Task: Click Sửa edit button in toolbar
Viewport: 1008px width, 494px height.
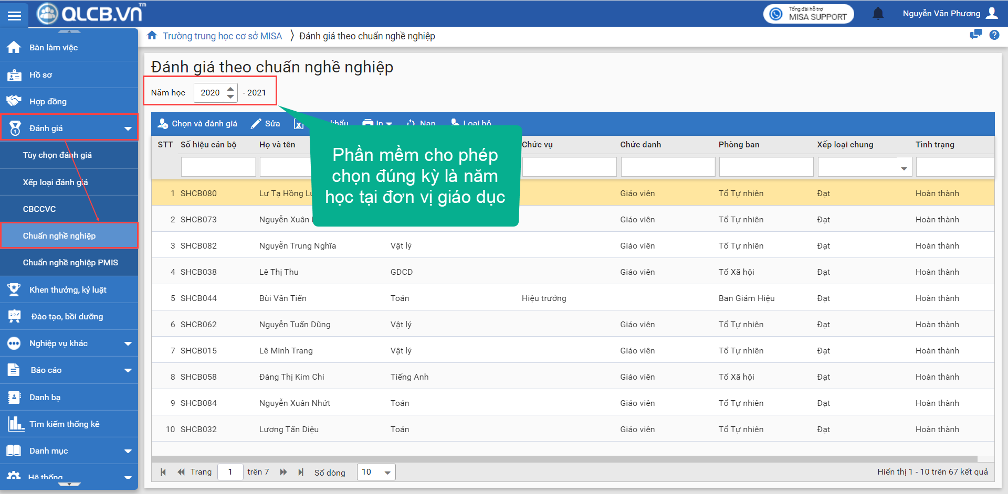Action: (x=266, y=124)
